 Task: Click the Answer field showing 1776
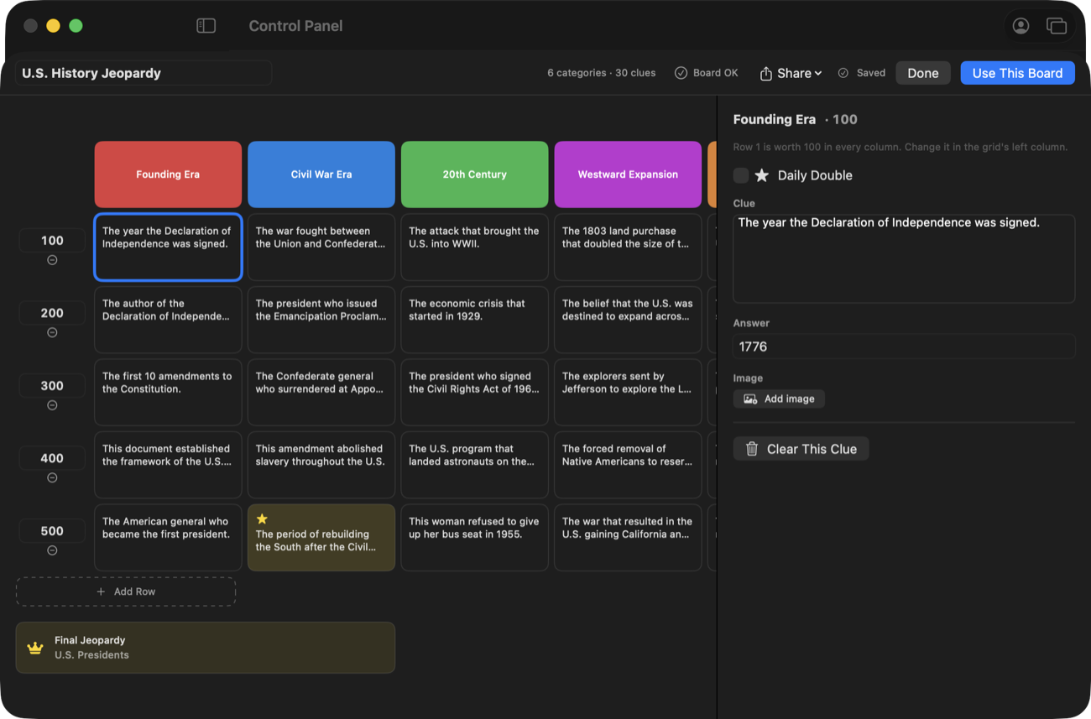coord(904,346)
